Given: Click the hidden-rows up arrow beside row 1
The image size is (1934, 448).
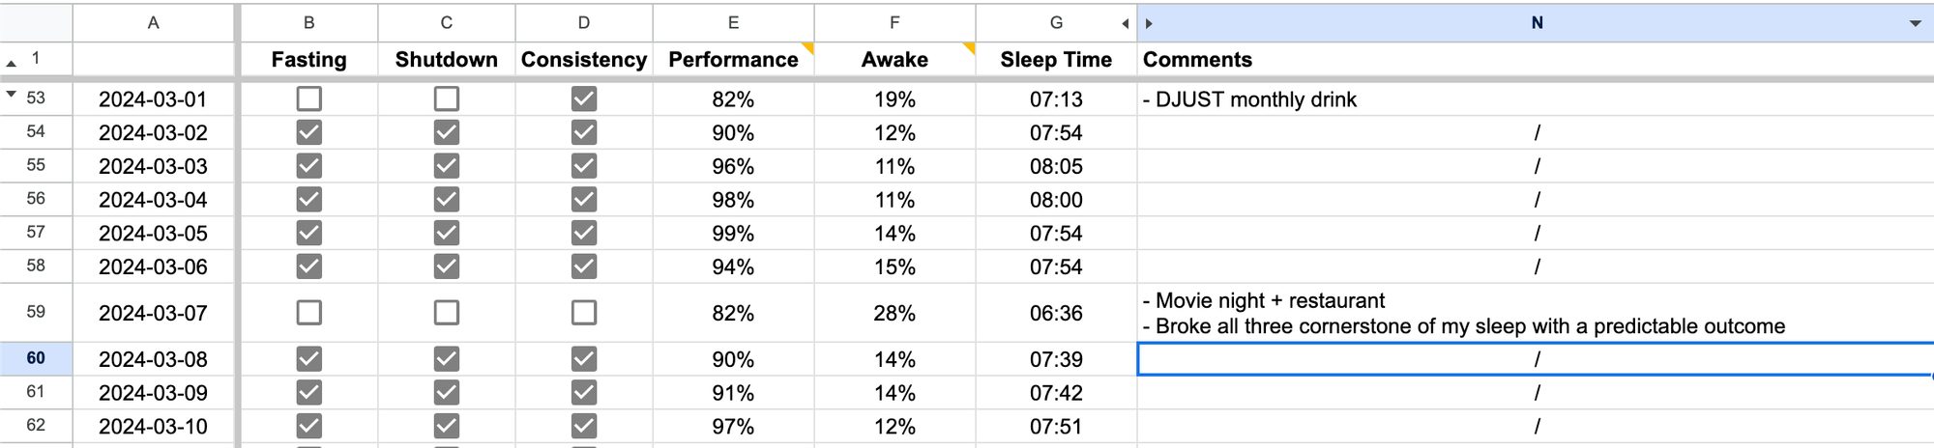Looking at the screenshot, I should click(12, 63).
